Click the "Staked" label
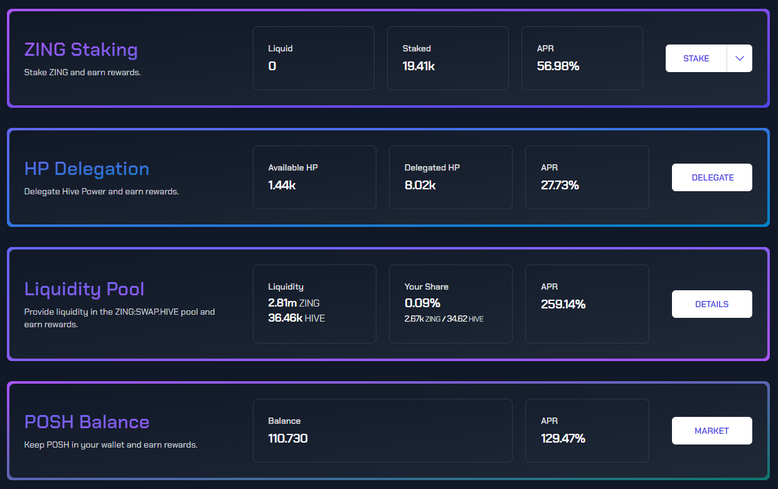The width and height of the screenshot is (778, 489). (x=417, y=48)
